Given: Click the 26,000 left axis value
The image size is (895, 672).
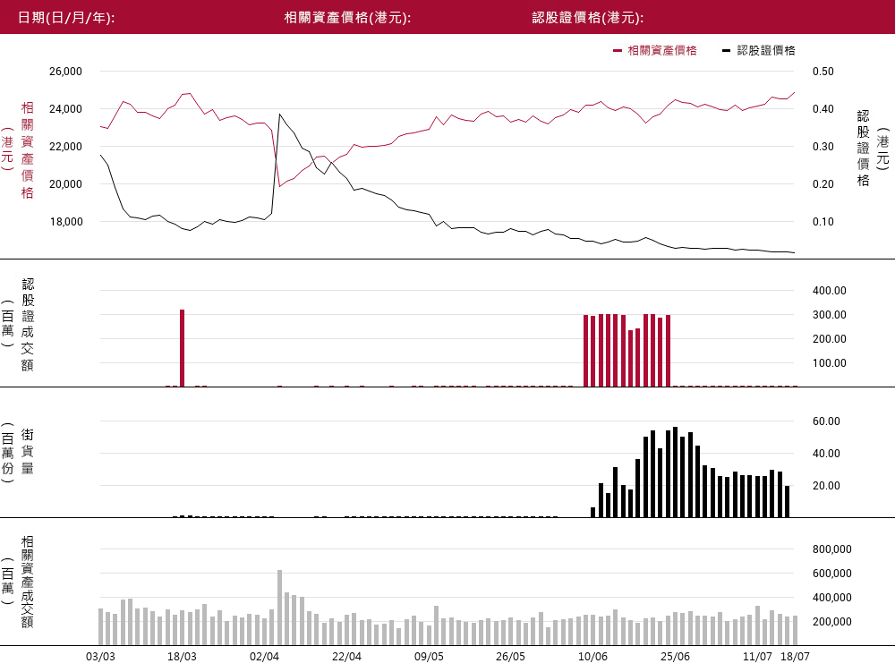Looking at the screenshot, I should click(65, 72).
